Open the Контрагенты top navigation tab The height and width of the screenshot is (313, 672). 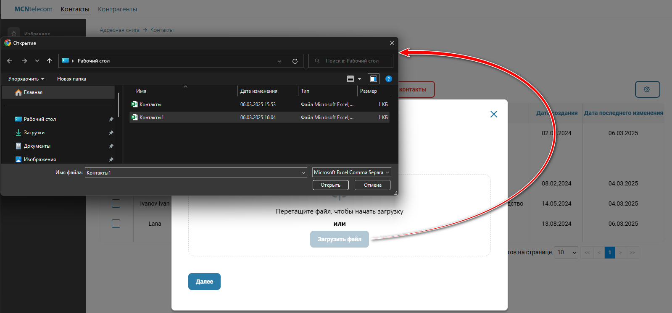(118, 9)
